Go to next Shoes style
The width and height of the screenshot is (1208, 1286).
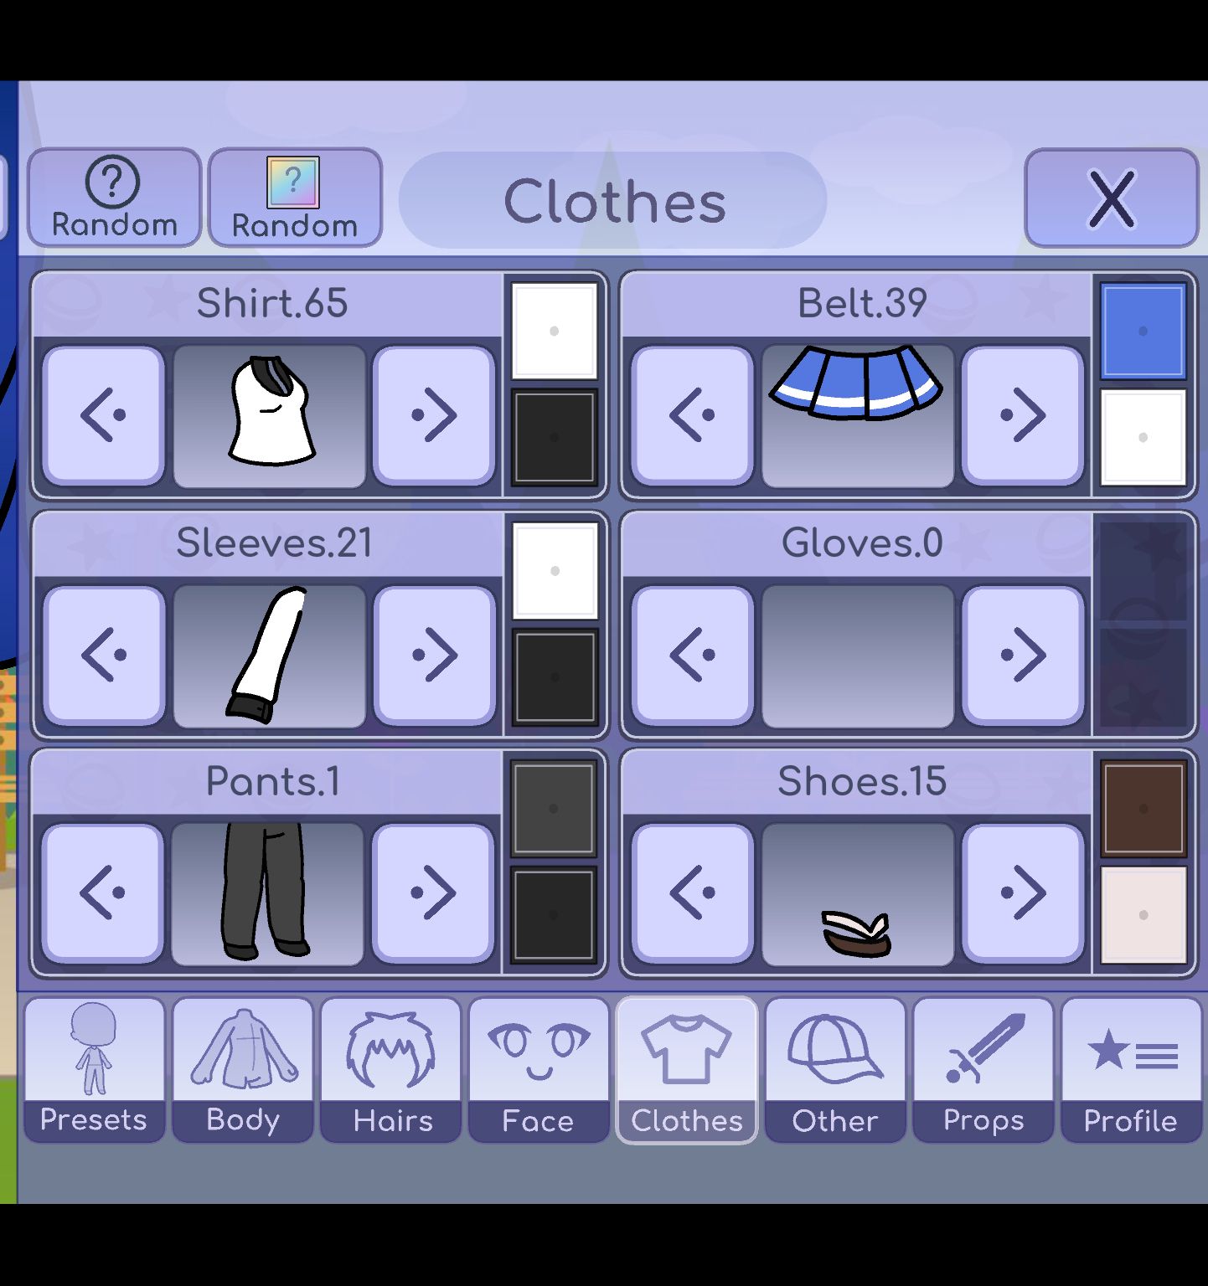(1023, 892)
